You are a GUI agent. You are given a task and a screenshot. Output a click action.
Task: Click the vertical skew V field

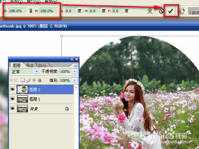tap(118, 11)
